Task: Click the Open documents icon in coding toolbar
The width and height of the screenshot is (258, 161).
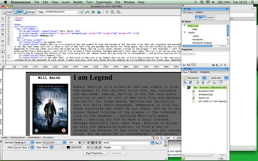Action: [x=3, y=19]
